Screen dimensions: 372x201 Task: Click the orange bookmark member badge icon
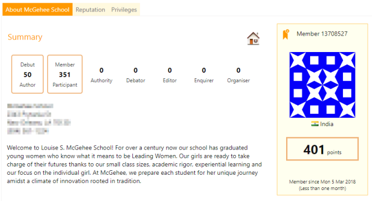[286, 34]
